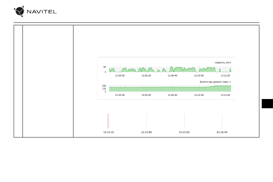Click the 50 value on speed axis
273x182 pixels.
tap(105, 67)
